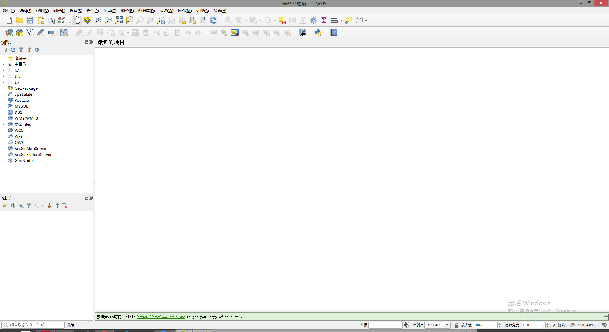Click the rotation spinbox up/down arrows
Image resolution: width=609 pixels, height=332 pixels.
(547, 325)
